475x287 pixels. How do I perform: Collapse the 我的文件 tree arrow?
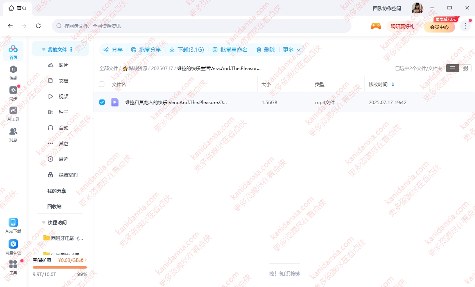44,50
